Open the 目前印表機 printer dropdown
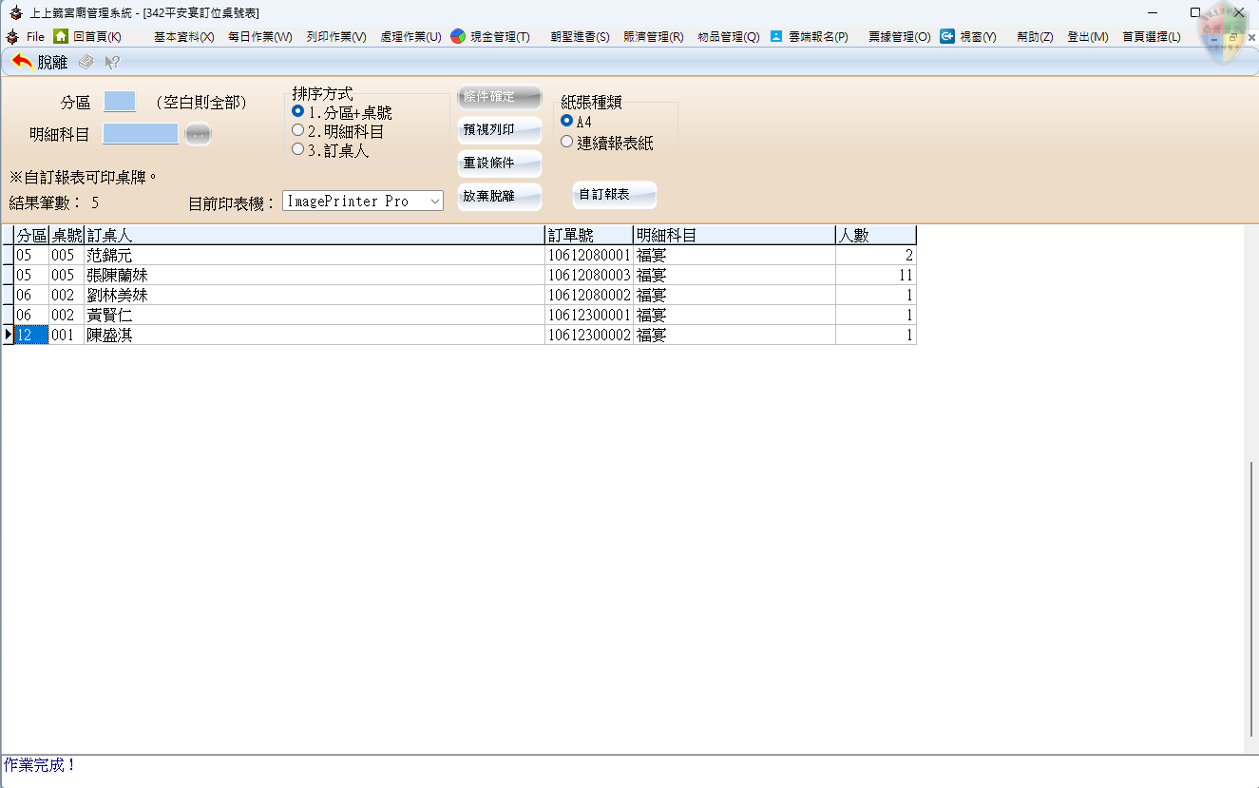Viewport: 1259px width, 788px height. click(434, 202)
